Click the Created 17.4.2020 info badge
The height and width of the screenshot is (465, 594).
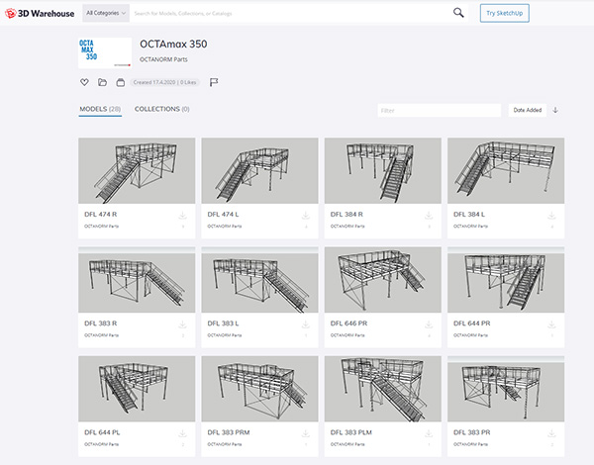click(164, 82)
